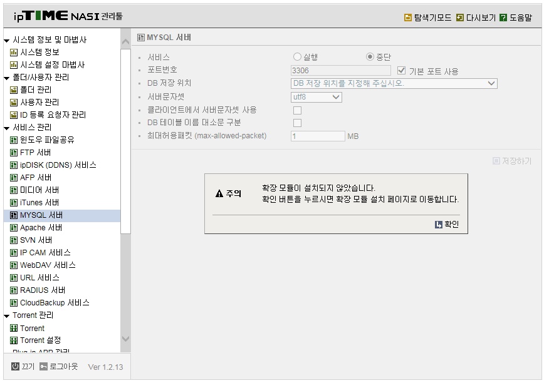The image size is (544, 383).
Task: Click the 시스템 설정 마법사 icon
Action: click(14, 65)
